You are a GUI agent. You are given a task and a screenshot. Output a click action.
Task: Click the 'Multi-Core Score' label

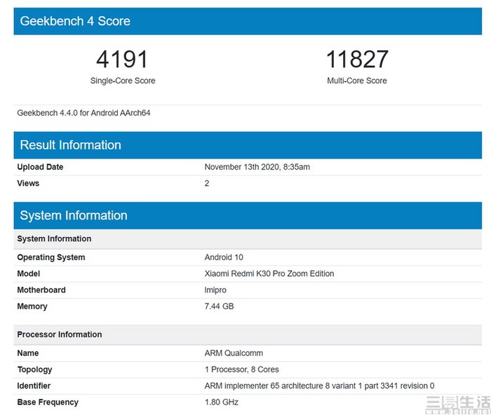pos(357,81)
